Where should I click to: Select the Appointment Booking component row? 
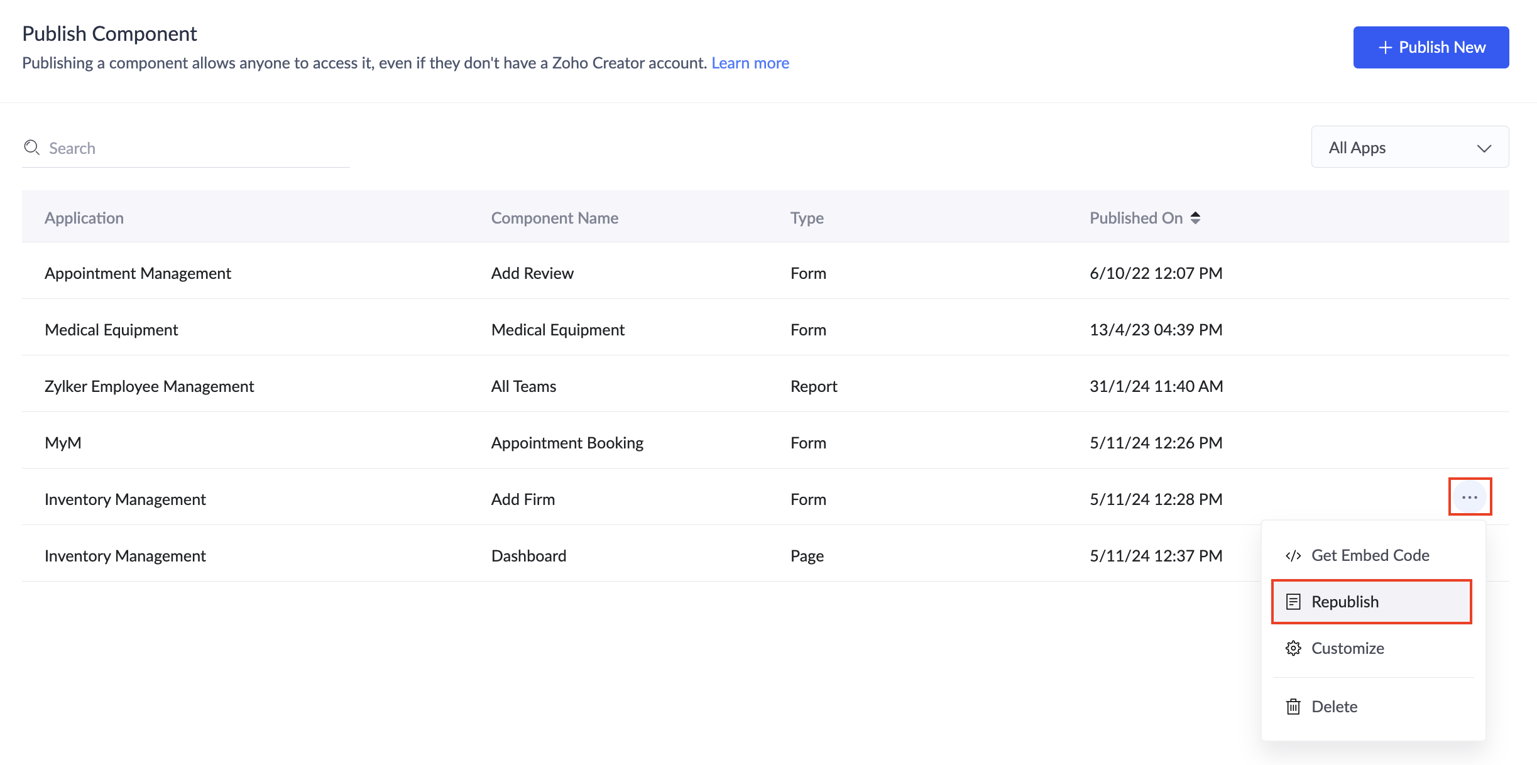pyautogui.click(x=567, y=443)
